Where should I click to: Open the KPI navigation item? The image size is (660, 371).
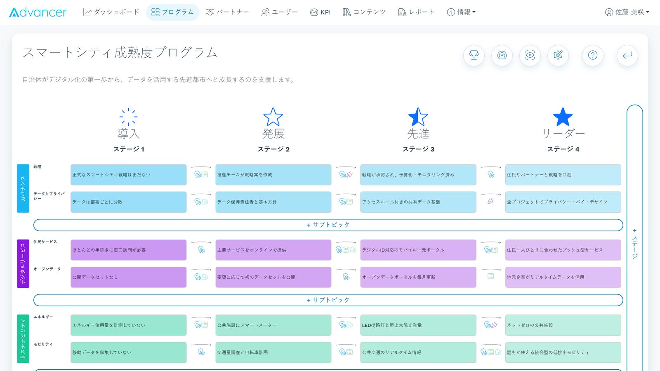pyautogui.click(x=320, y=12)
